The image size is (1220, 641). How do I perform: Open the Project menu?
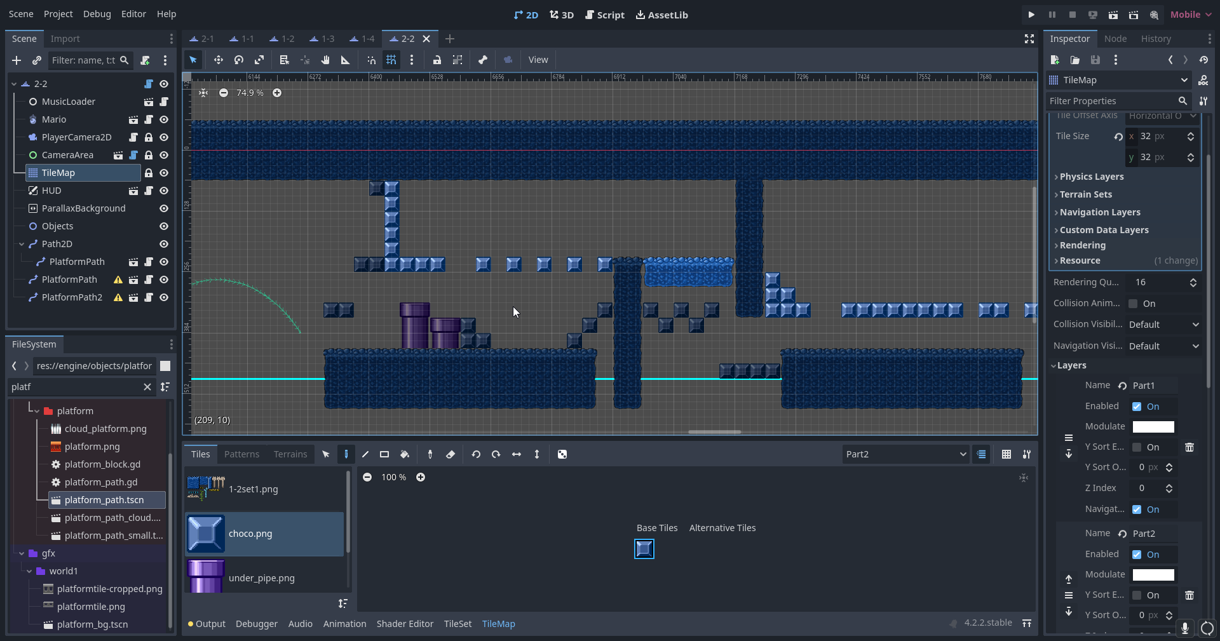(x=58, y=14)
